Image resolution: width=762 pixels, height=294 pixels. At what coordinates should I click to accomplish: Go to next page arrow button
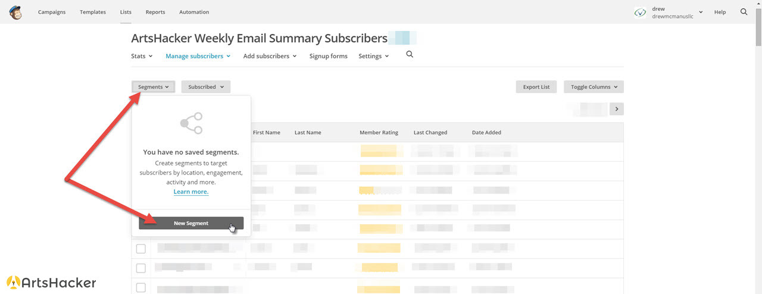coord(617,109)
